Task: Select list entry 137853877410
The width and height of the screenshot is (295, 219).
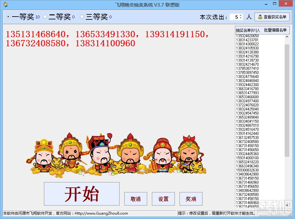Action: click(x=247, y=69)
